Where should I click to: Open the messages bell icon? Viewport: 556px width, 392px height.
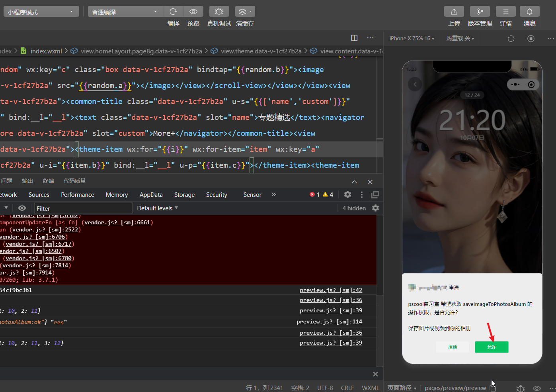coord(530,12)
